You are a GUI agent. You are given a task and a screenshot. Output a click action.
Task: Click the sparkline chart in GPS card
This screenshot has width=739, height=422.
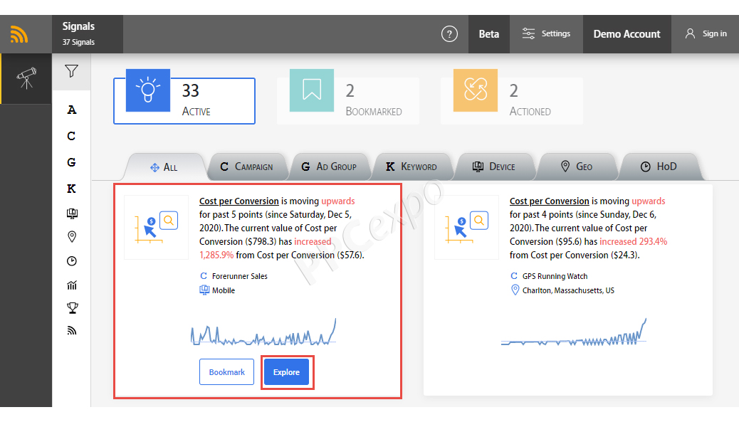(574, 332)
